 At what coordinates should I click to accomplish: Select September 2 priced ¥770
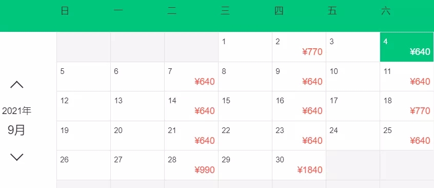299,47
